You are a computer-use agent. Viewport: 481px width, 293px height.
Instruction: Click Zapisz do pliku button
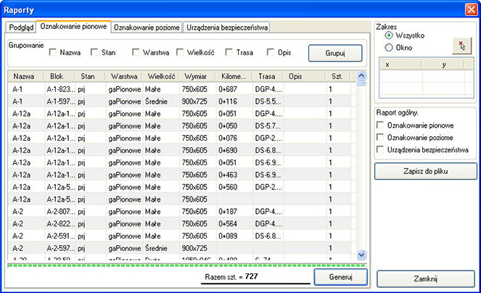tap(426, 171)
